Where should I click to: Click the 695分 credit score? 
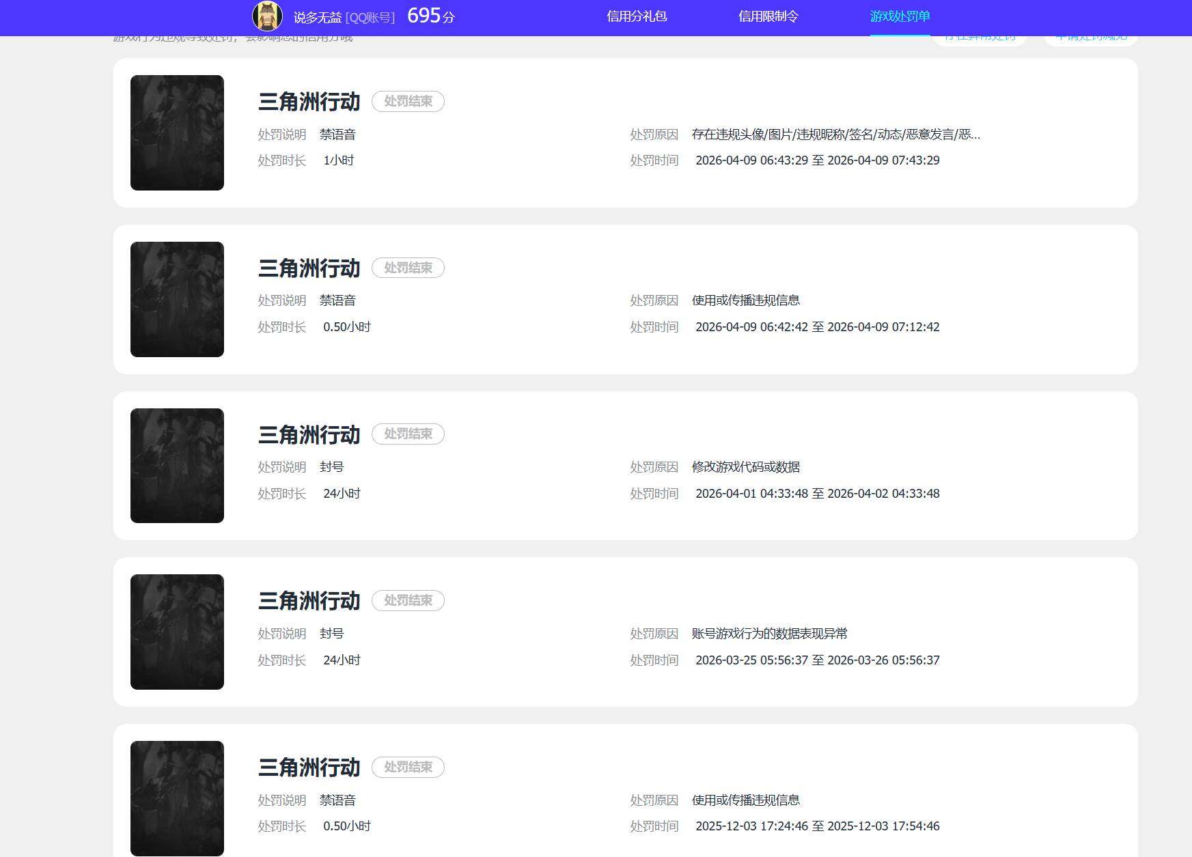click(431, 16)
